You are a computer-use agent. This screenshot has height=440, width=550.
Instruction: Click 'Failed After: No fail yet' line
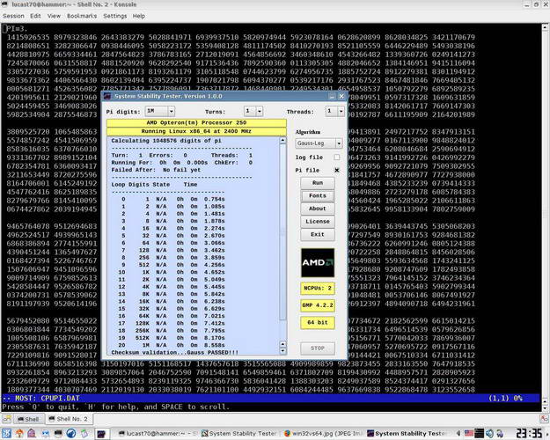pyautogui.click(x=156, y=170)
